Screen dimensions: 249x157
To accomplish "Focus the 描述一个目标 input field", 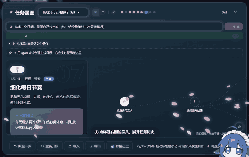I will pos(114,27).
